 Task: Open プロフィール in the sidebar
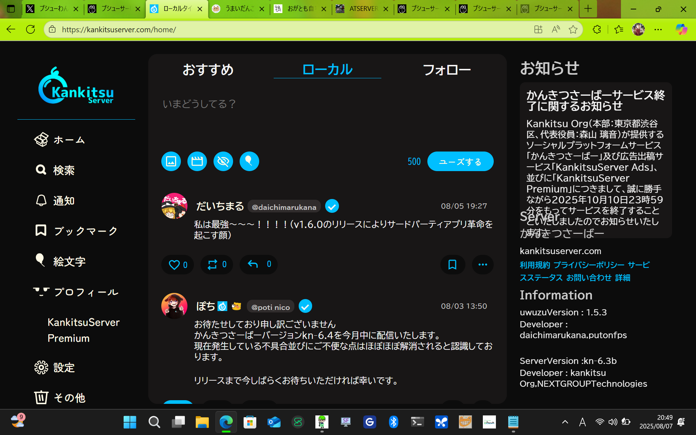76,292
